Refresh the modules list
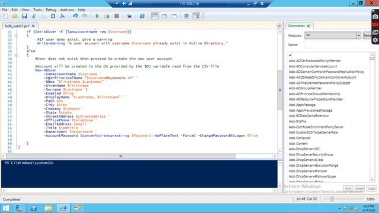The height and width of the screenshot is (213, 379). pos(367,35)
